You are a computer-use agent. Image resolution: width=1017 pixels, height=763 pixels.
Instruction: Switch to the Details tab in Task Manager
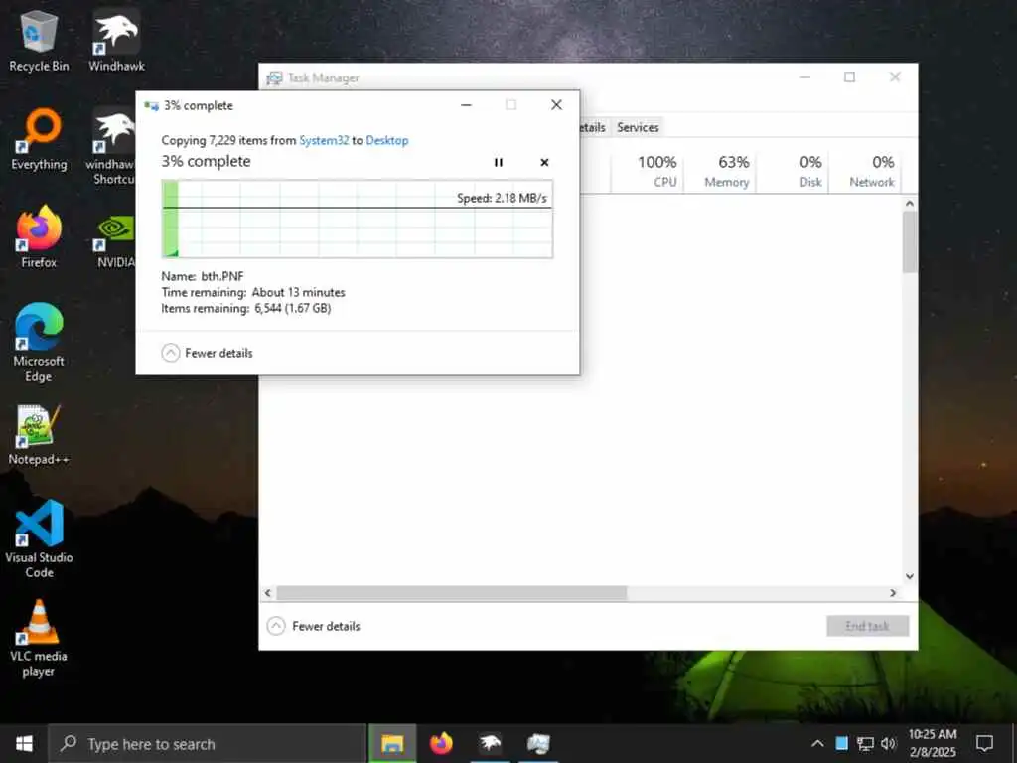pos(592,128)
